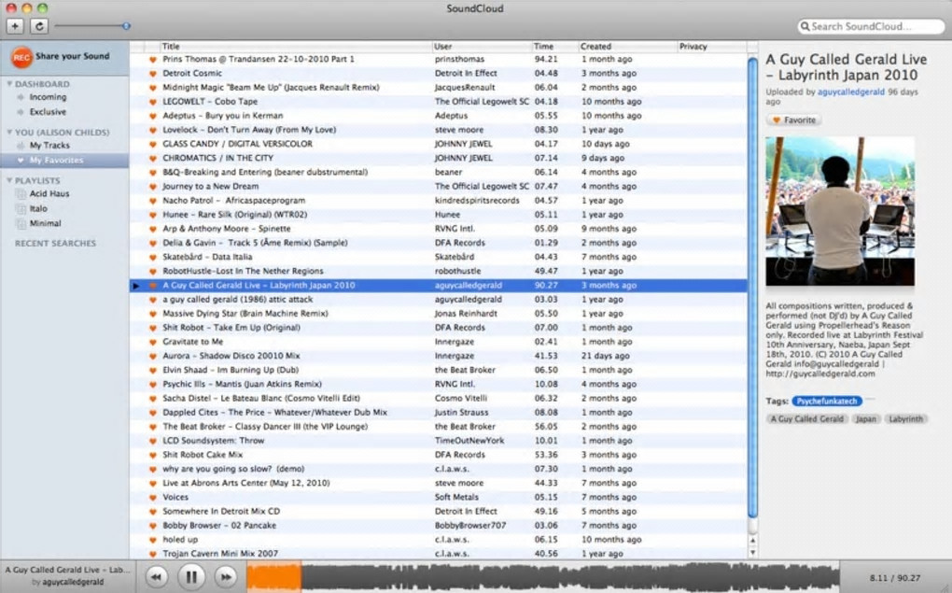Viewport: 952px width, 593px height.
Task: Click the plus add button in toolbar
Action: 15,26
